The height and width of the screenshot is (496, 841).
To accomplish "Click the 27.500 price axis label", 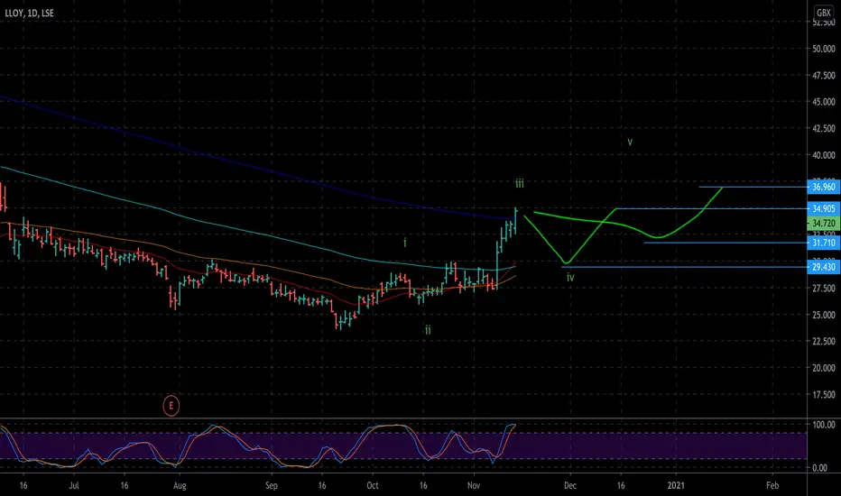I will [824, 288].
